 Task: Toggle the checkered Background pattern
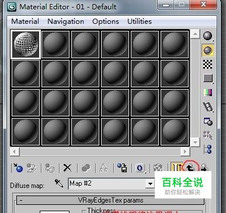(208, 64)
